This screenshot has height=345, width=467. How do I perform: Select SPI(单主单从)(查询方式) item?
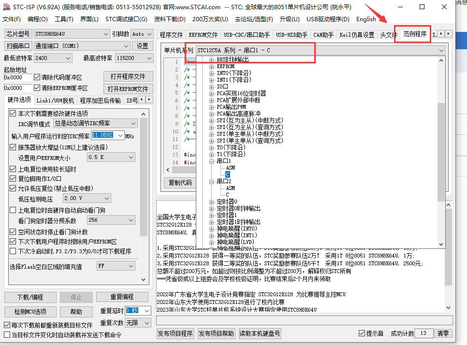(249, 141)
